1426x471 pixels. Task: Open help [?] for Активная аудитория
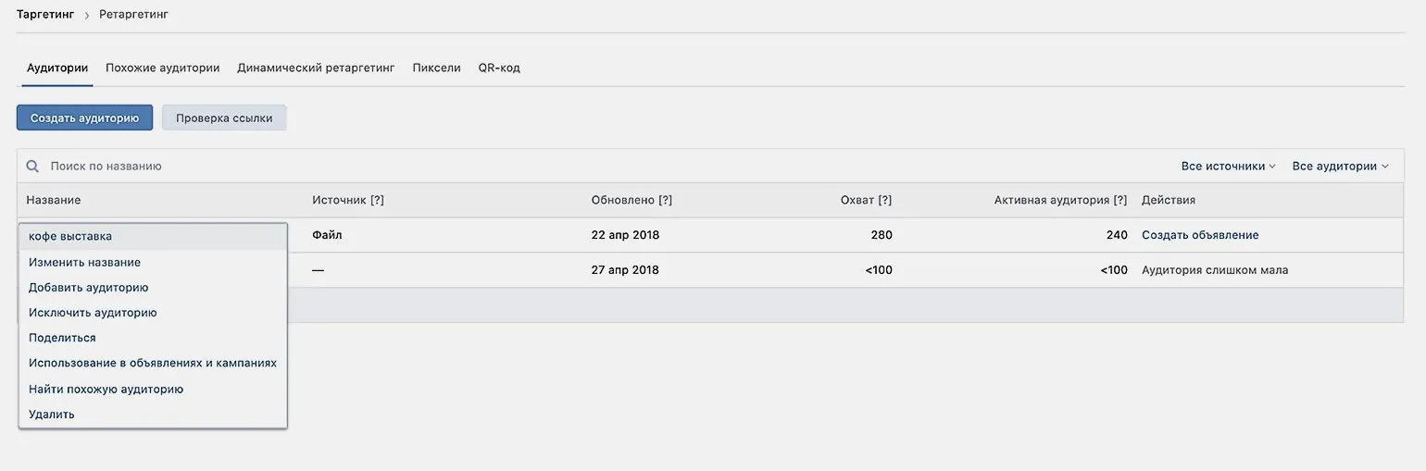tap(1120, 200)
